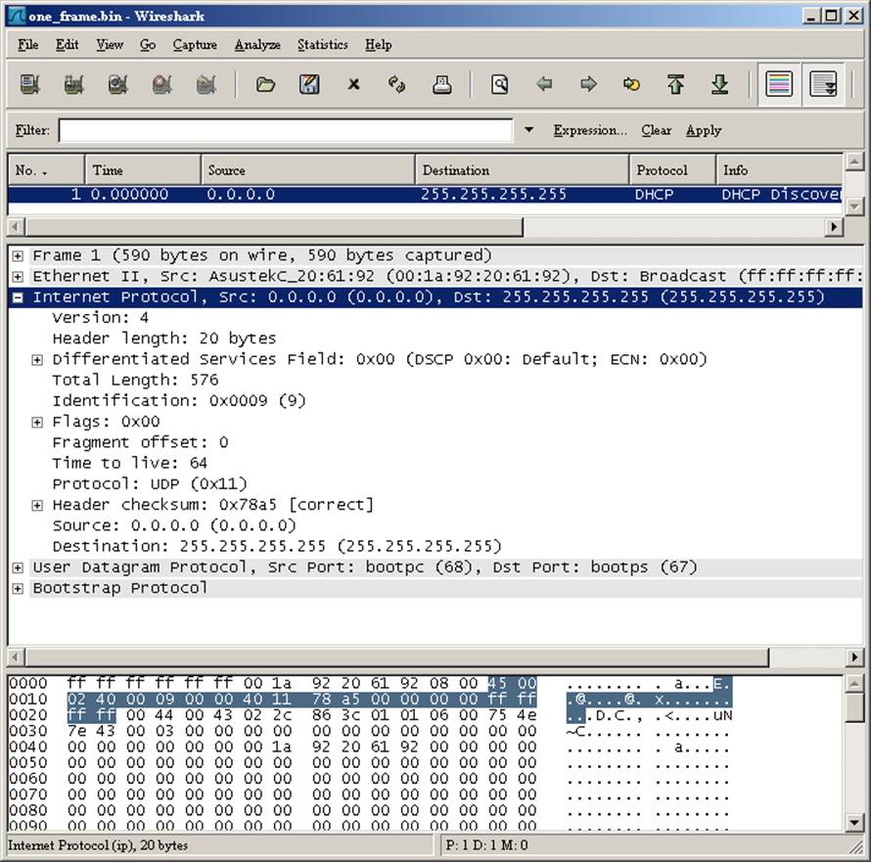Select the "Destination: 255.255.255.255" detail field
This screenshot has width=871, height=862.
(x=277, y=547)
